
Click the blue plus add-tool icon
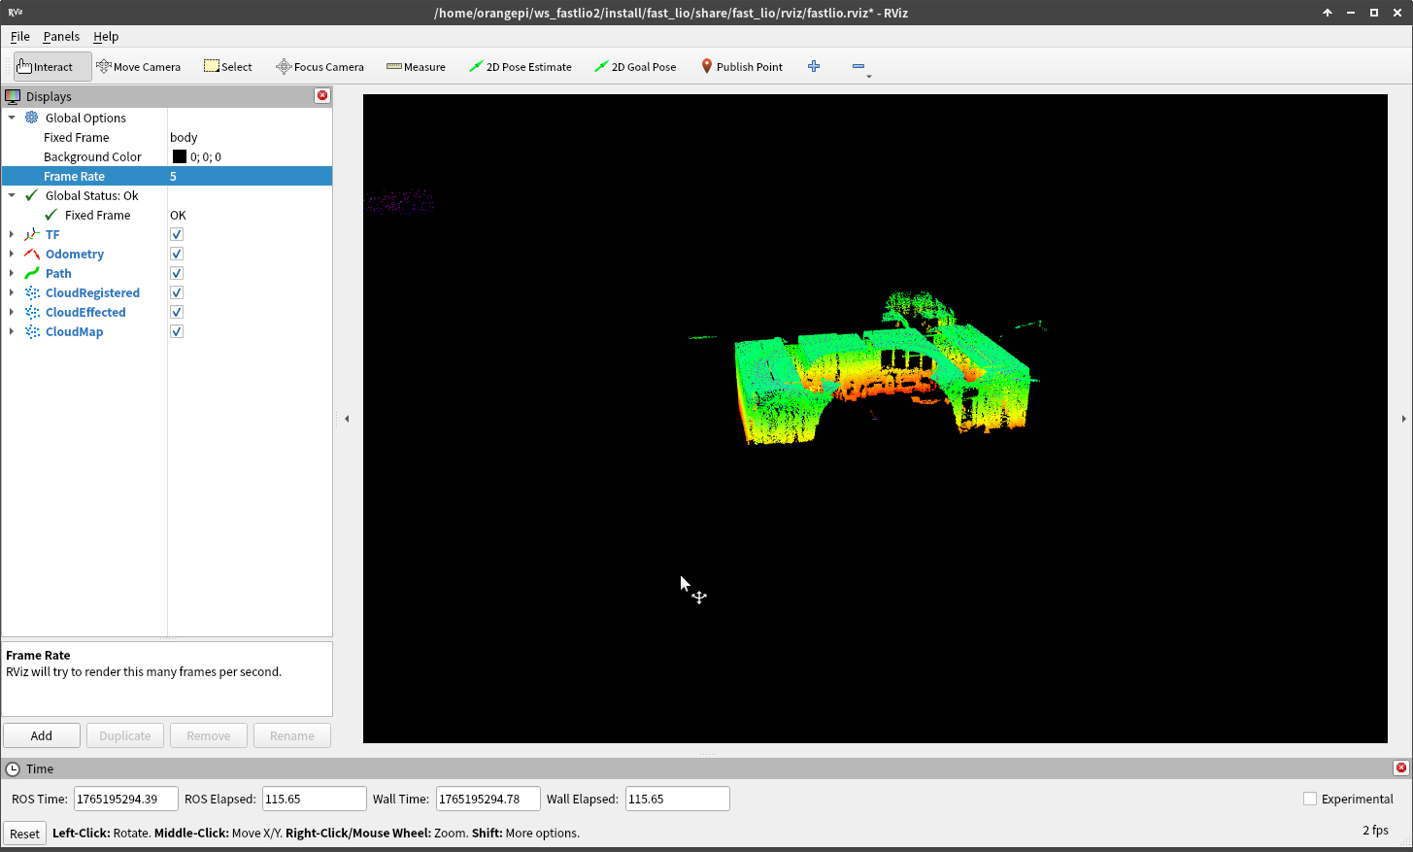(814, 66)
